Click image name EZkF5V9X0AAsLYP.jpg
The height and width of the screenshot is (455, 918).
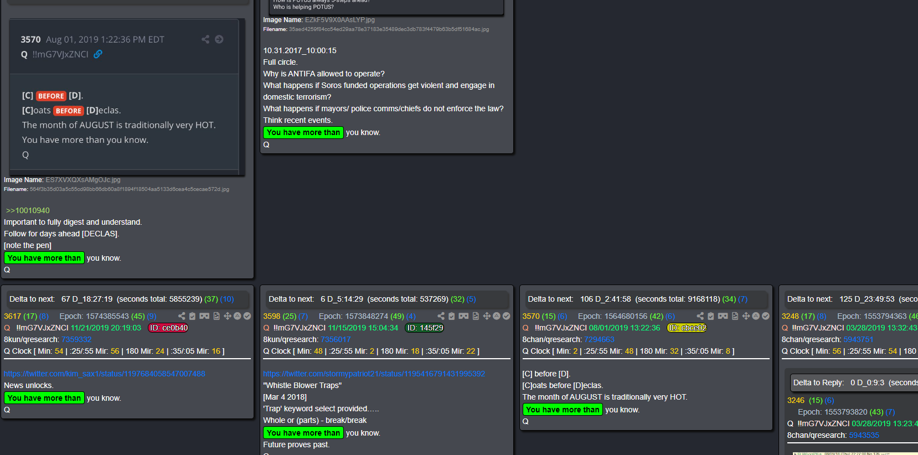click(x=340, y=20)
